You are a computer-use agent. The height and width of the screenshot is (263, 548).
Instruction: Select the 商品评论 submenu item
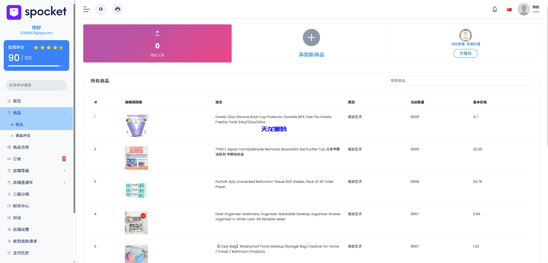tap(23, 135)
